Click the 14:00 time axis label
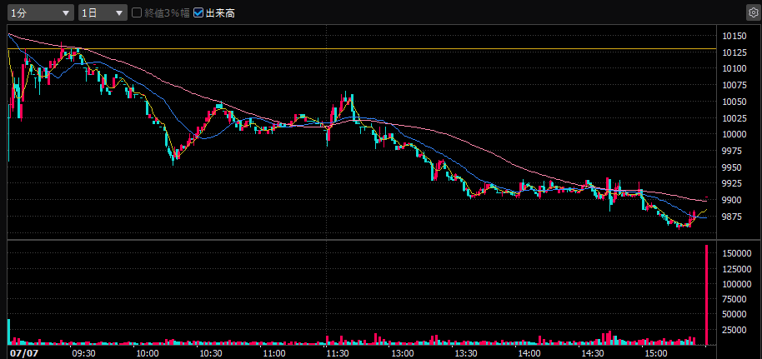 point(529,353)
